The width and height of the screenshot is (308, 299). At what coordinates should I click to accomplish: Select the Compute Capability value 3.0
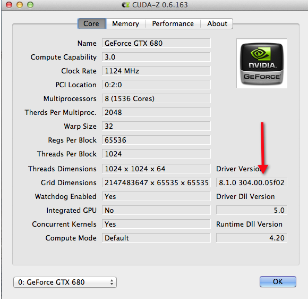point(156,57)
